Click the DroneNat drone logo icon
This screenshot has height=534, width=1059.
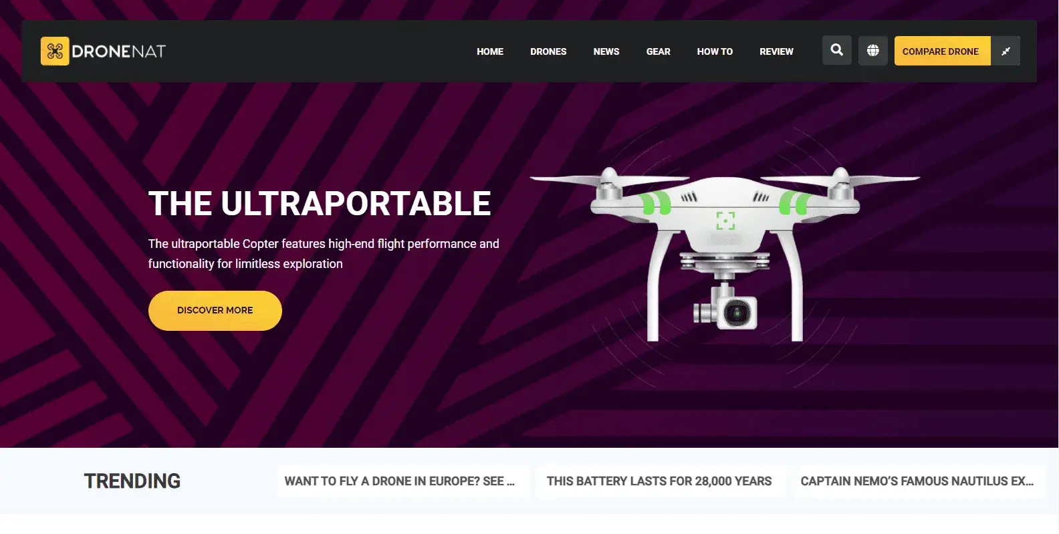point(55,51)
